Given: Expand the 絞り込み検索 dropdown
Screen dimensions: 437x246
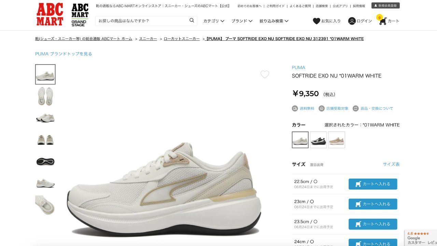Looking at the screenshot, I should pos(274,21).
